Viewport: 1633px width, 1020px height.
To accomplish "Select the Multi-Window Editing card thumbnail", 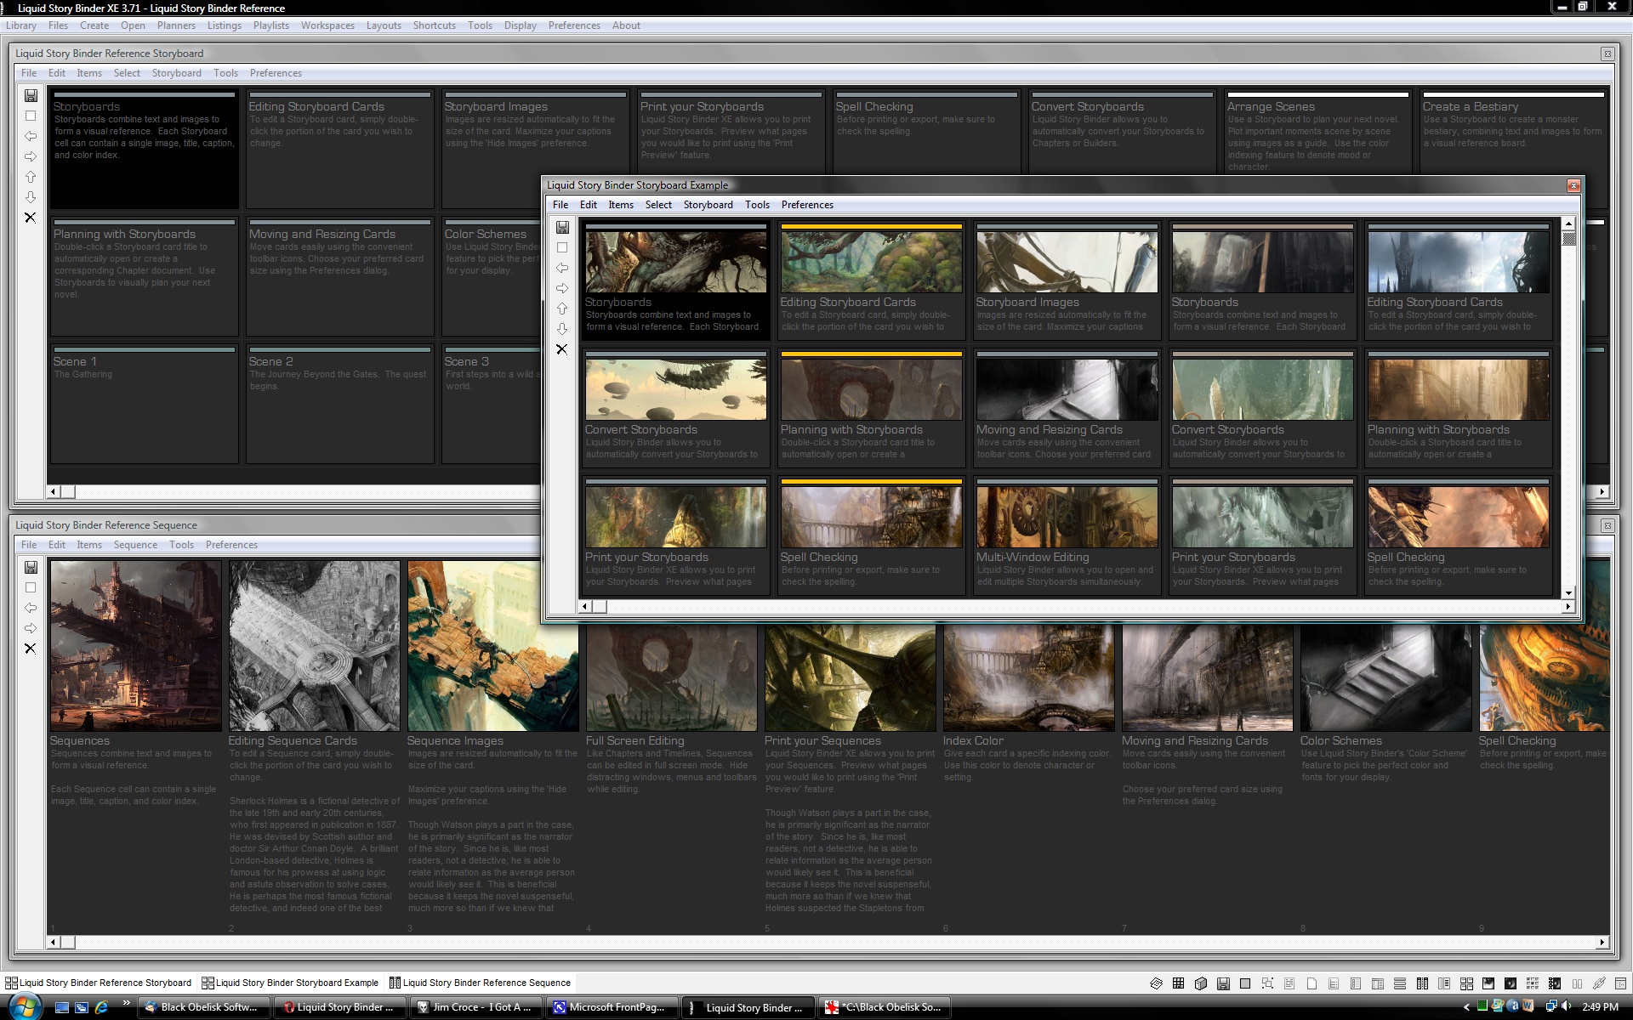I will [x=1067, y=517].
